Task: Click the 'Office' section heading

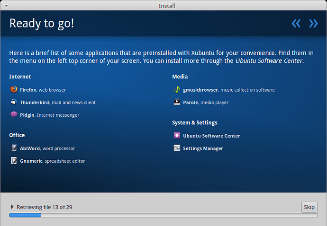Action: [x=17, y=135]
